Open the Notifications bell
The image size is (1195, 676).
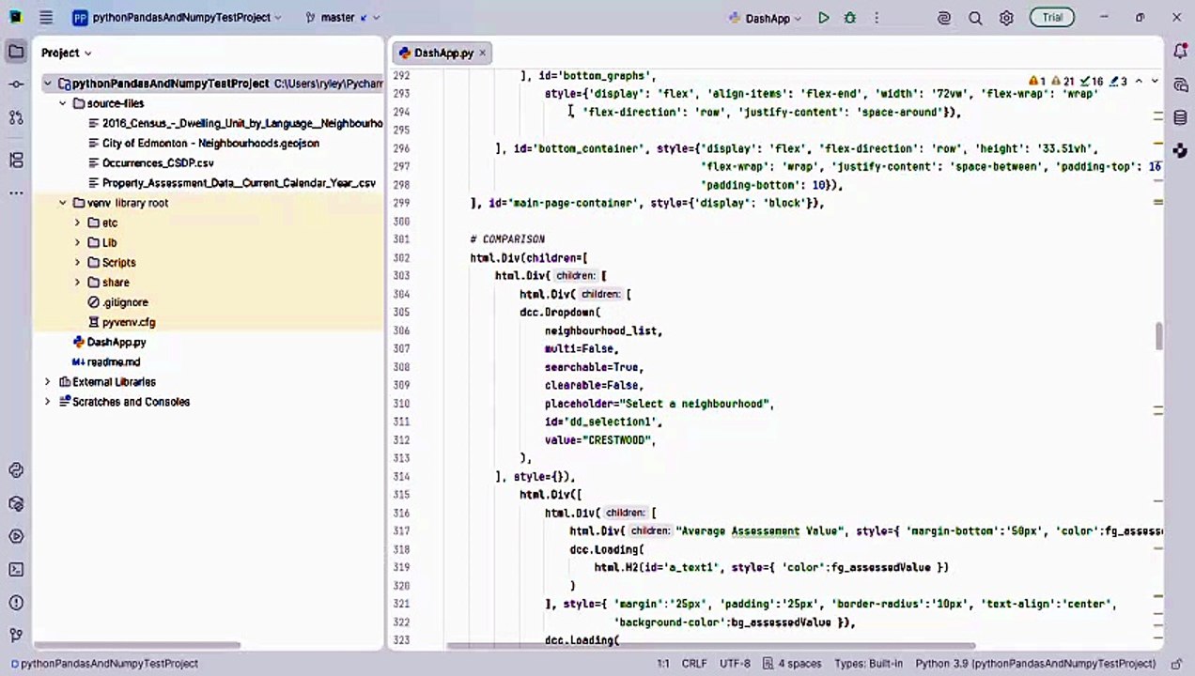(1181, 53)
